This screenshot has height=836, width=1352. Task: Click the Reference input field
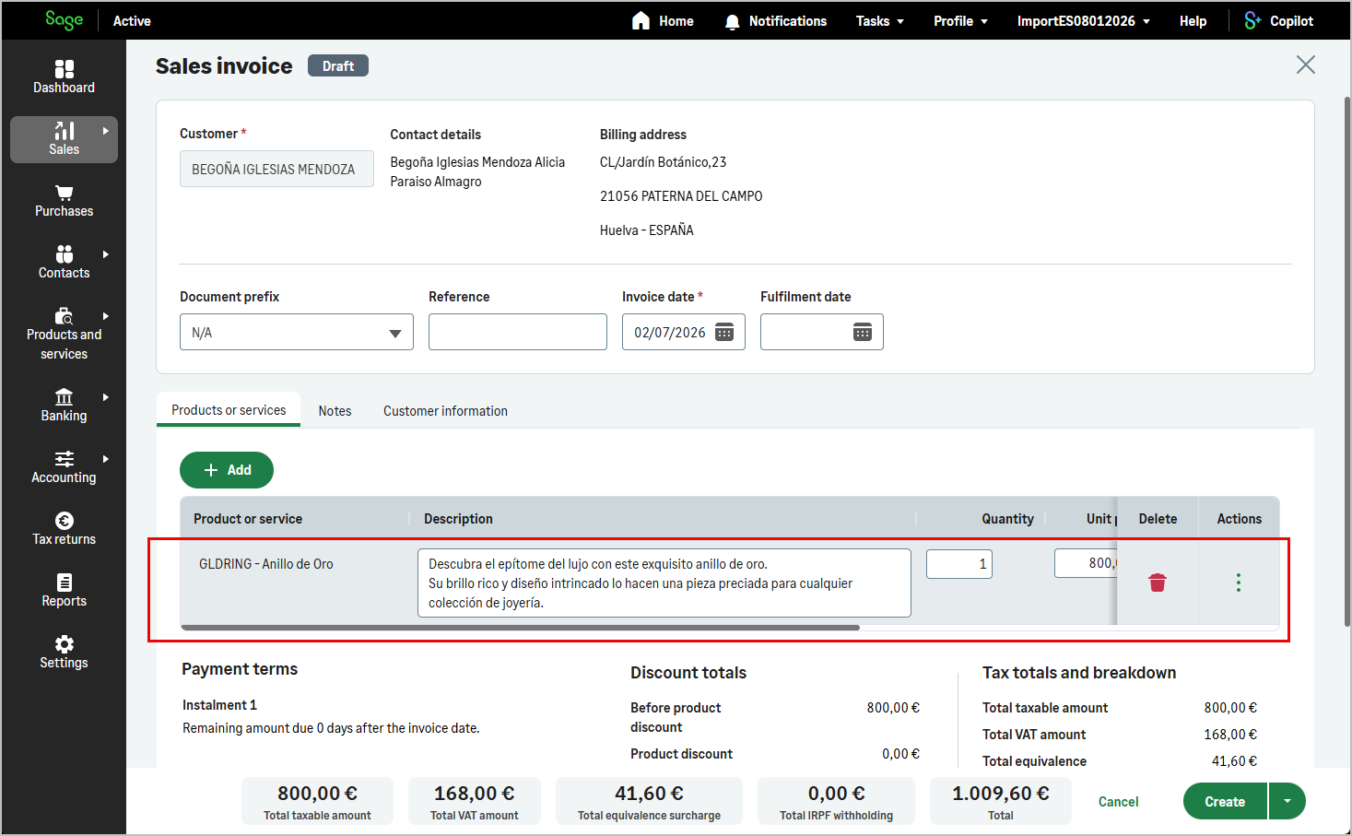(518, 332)
